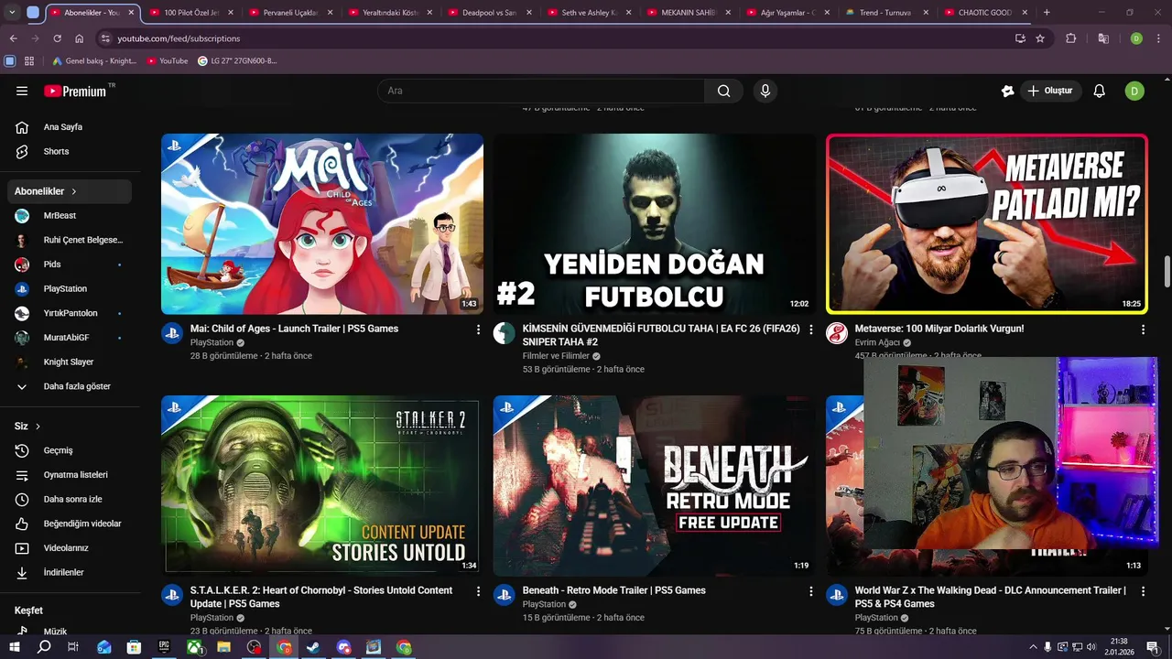
Task: Open options menu for Kimsenin Güvenmediği Futbolcu video
Action: click(810, 329)
